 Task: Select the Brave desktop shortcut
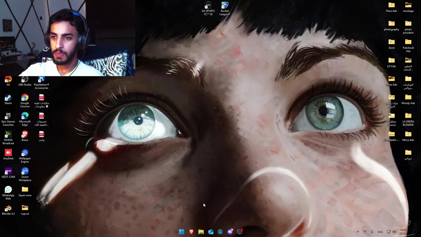pyautogui.click(x=25, y=136)
